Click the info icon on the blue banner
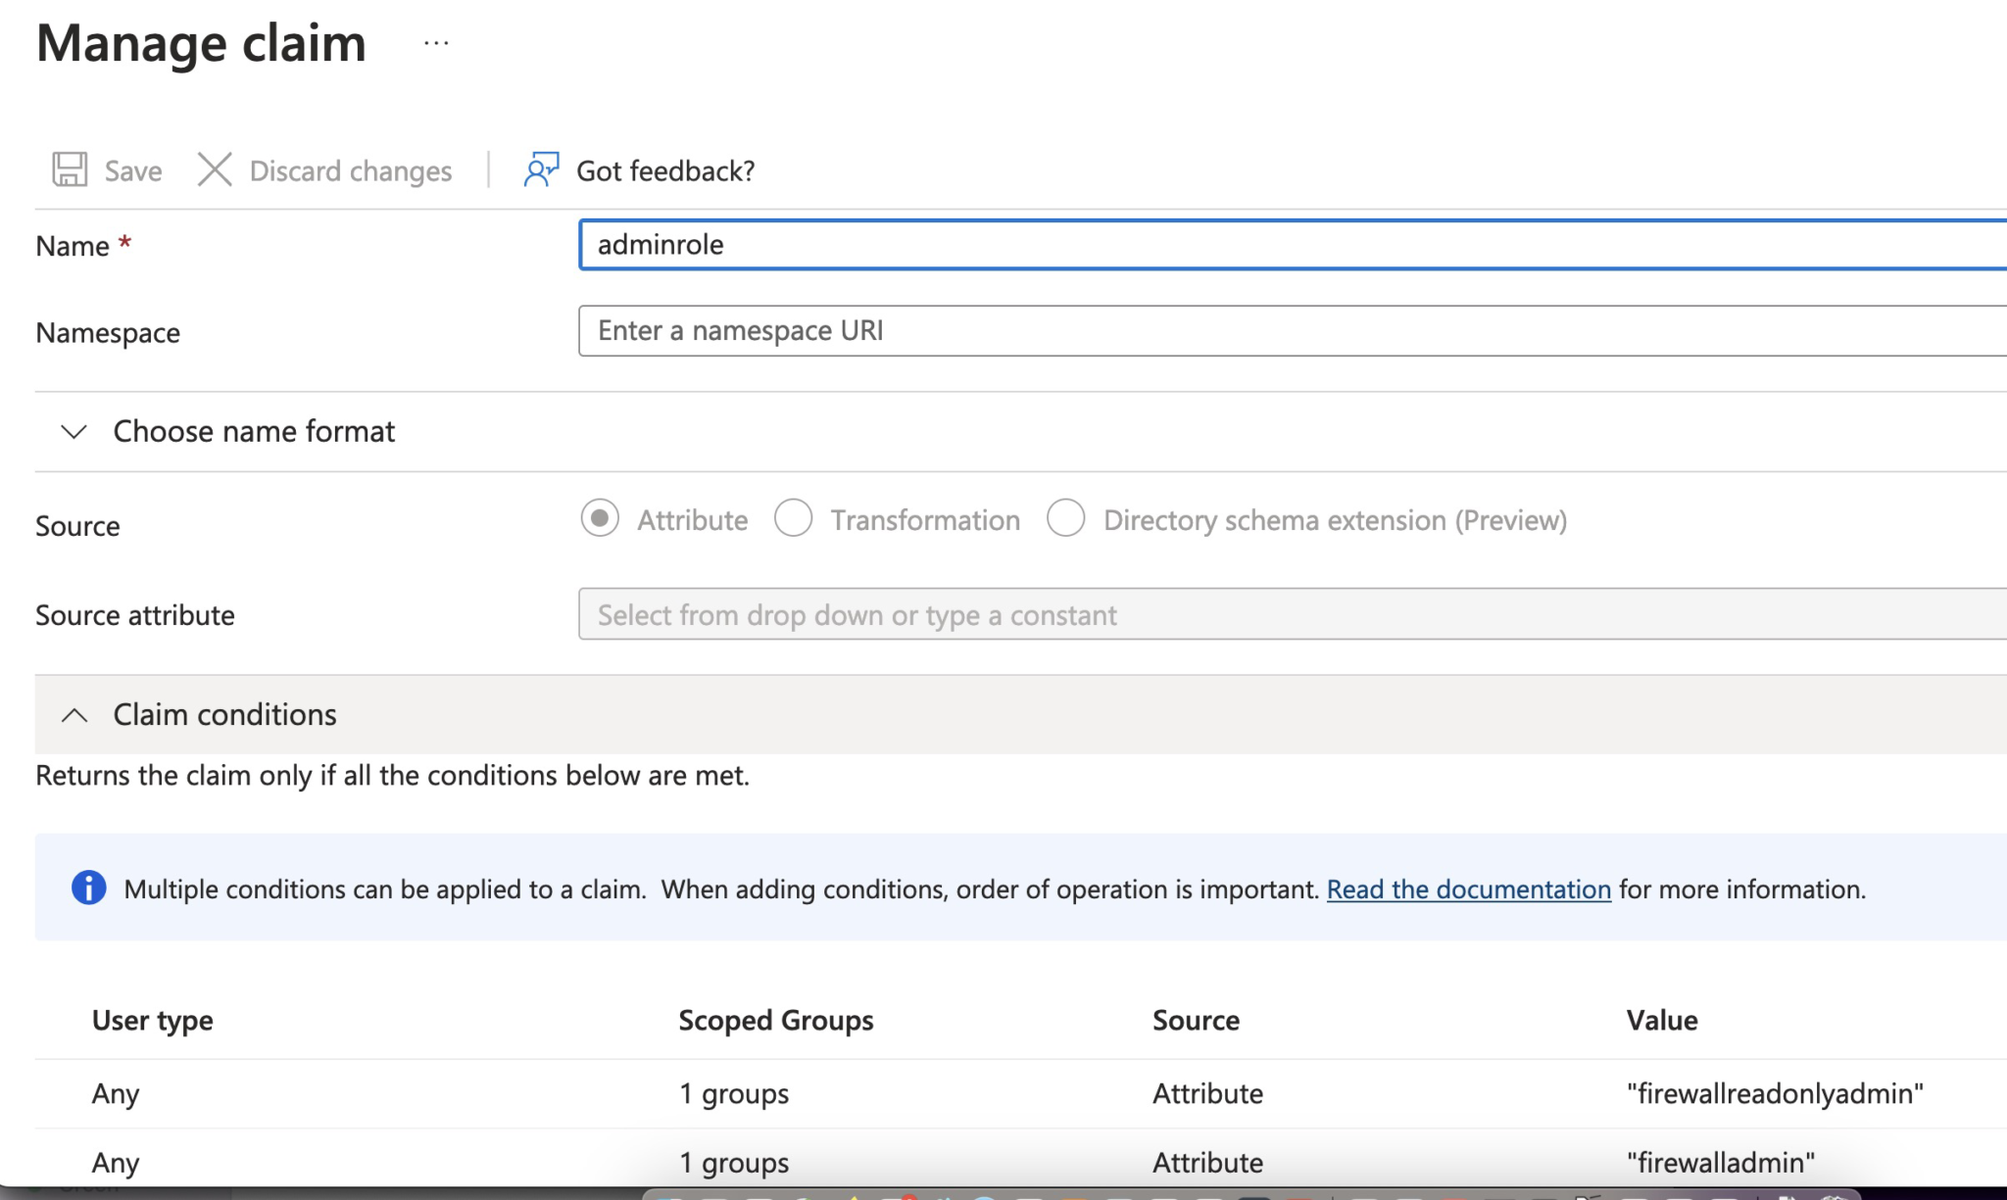 point(89,888)
